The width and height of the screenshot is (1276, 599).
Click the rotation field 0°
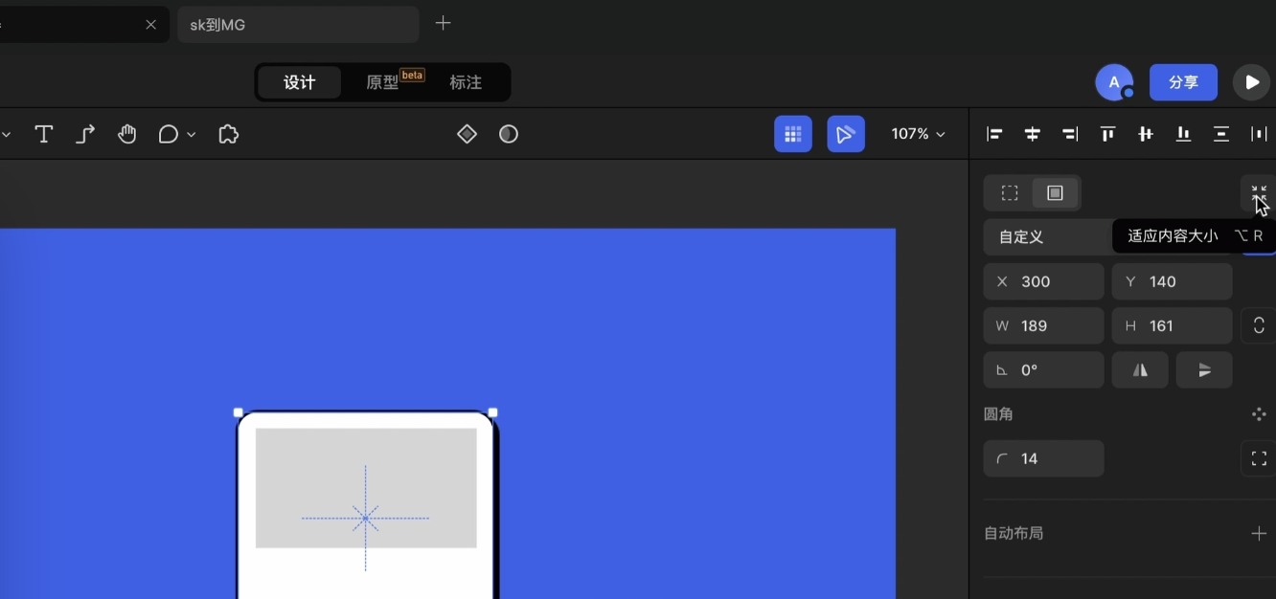[x=1044, y=370]
